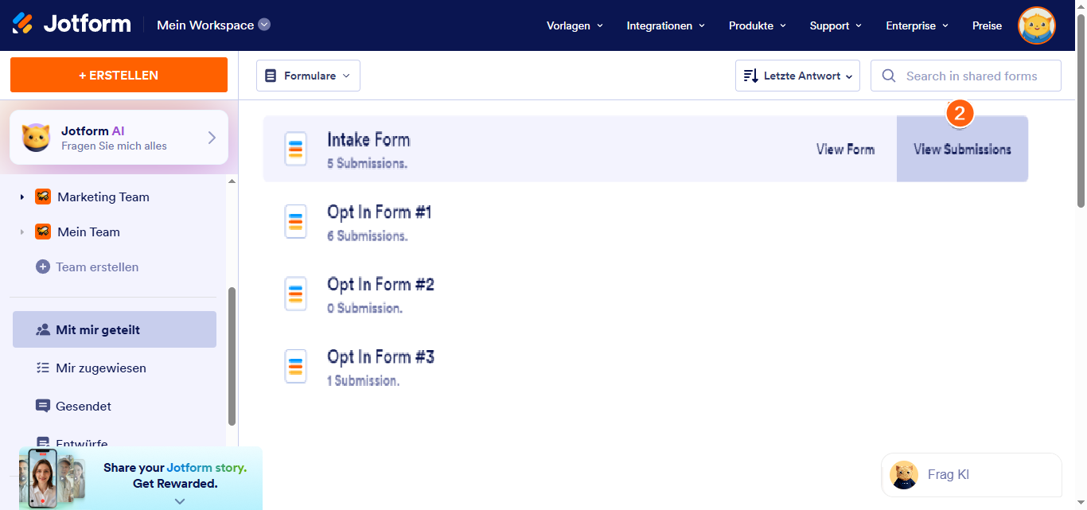The image size is (1087, 510).
Task: Expand the Marketing Team tree arrow
Action: (22, 197)
